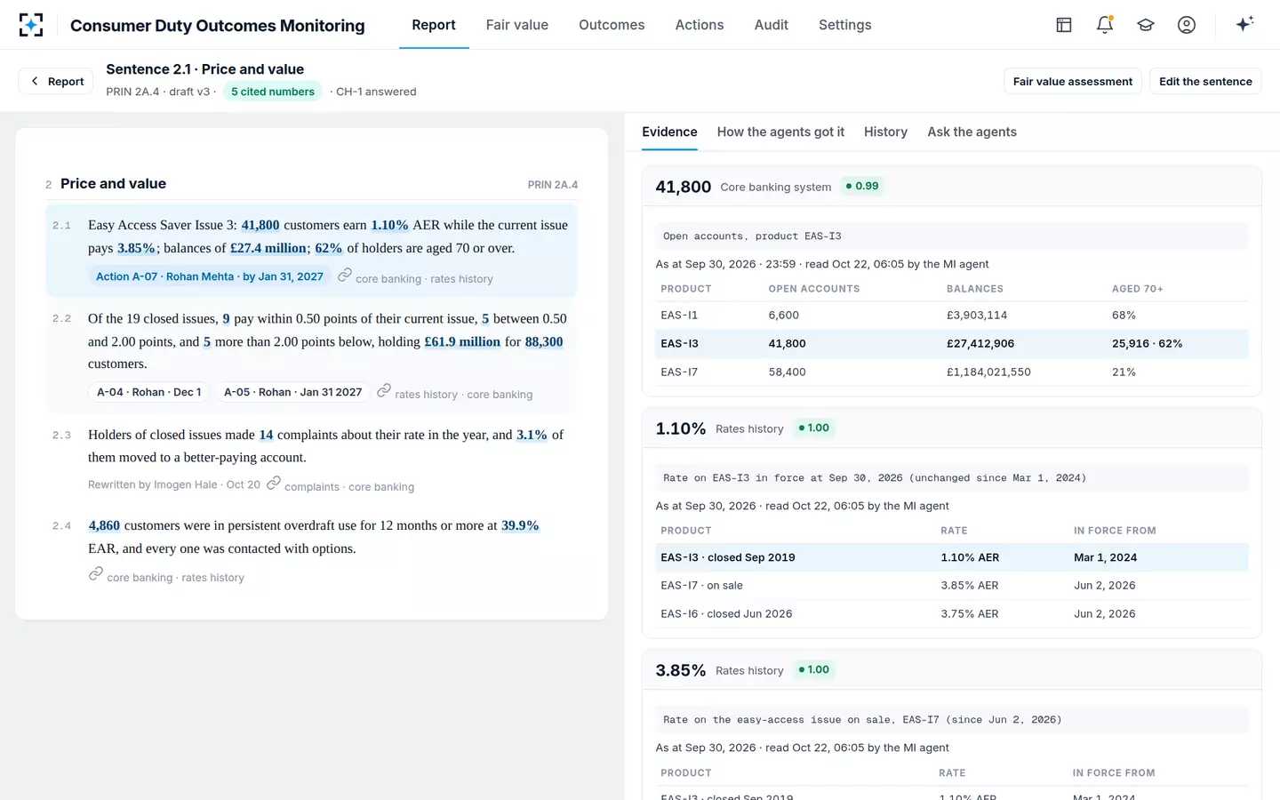Open action chip A-07 Rohan Mehta
This screenshot has width=1280, height=800.
point(210,276)
